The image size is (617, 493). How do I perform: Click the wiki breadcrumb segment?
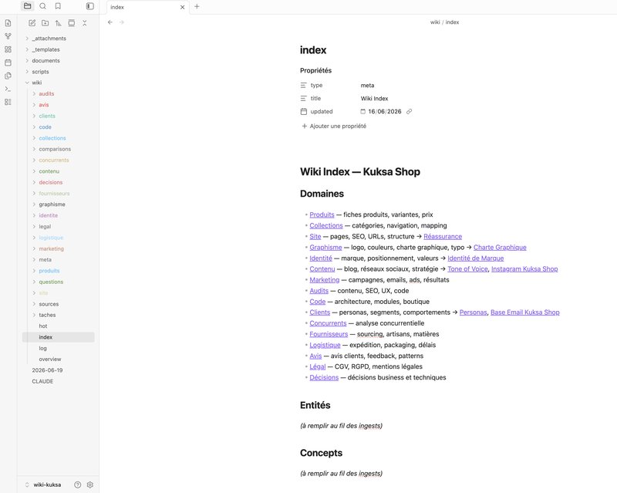pos(435,22)
